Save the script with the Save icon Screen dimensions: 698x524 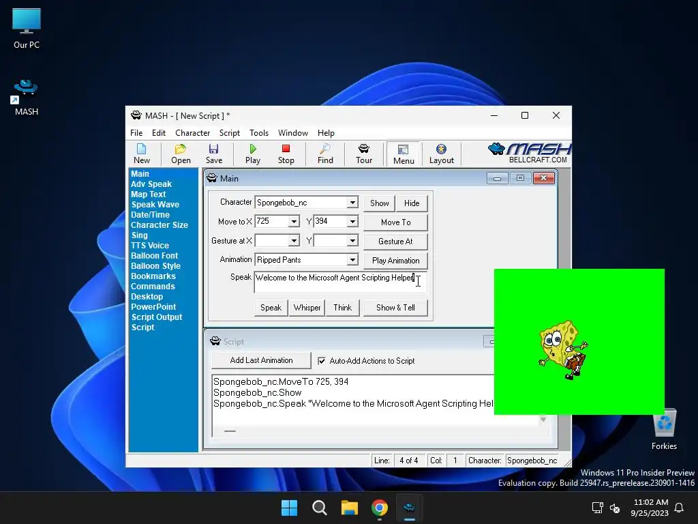213,154
